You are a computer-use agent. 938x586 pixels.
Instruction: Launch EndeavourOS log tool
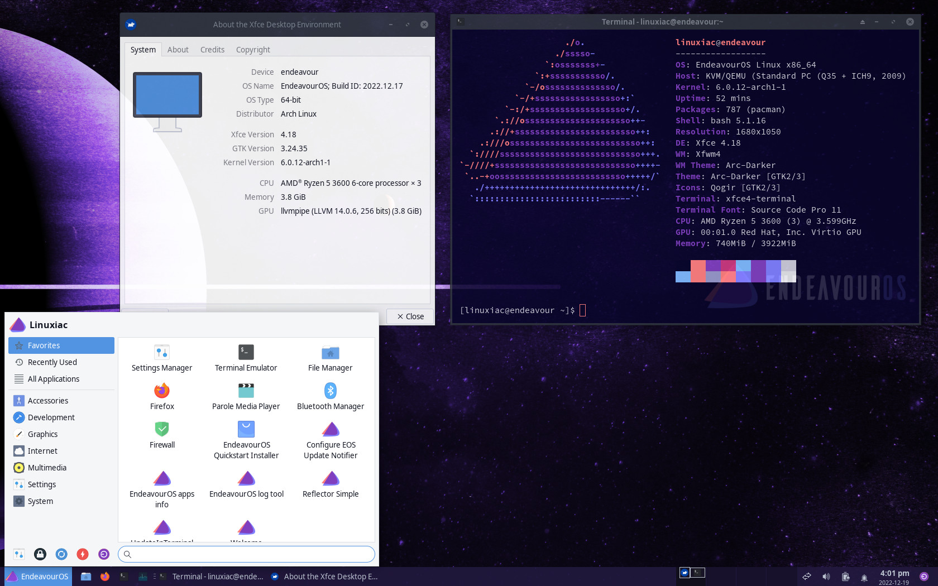click(246, 484)
